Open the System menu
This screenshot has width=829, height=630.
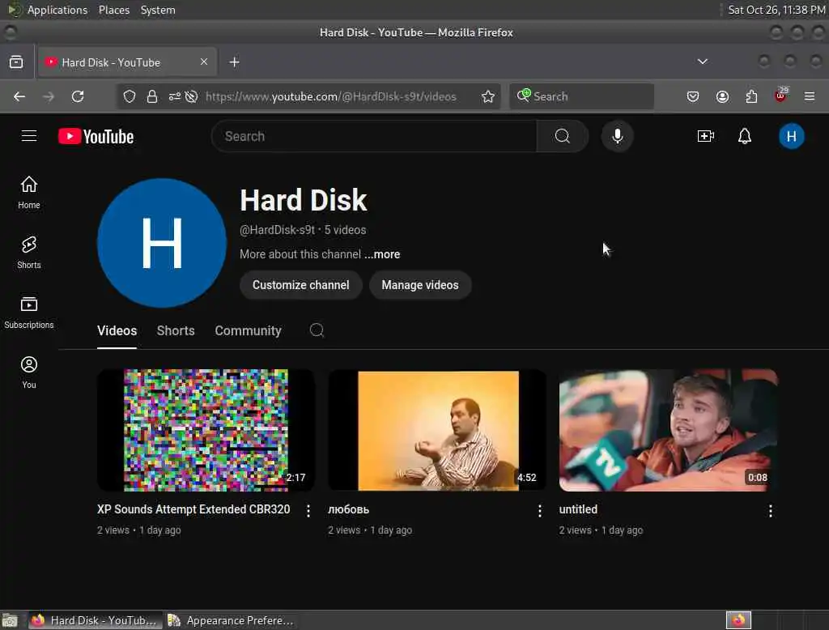158,10
